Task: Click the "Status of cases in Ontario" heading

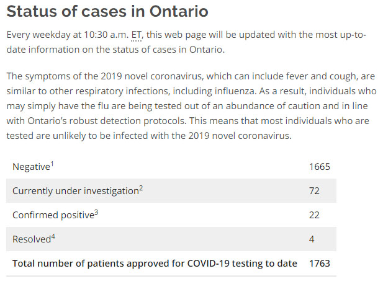Action: (x=107, y=12)
